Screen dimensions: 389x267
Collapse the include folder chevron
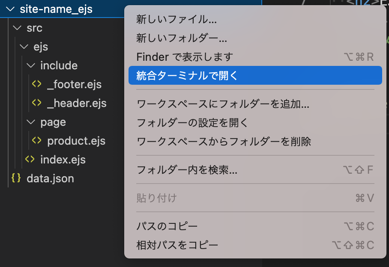point(31,65)
